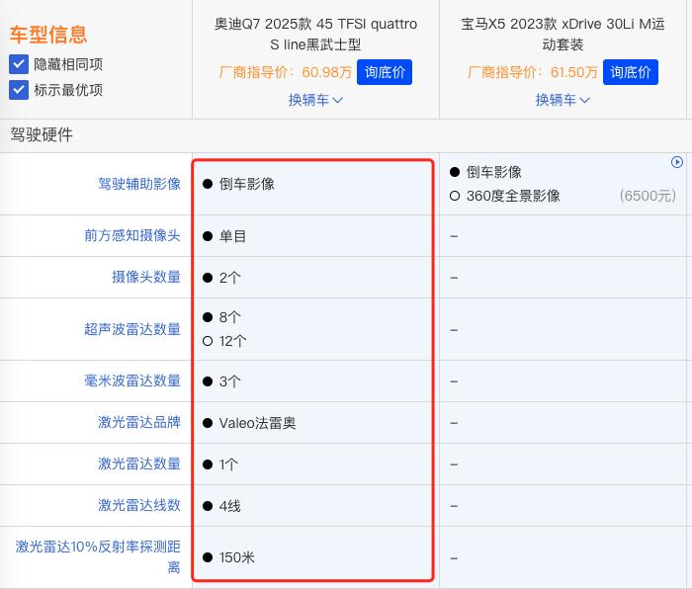Click the 3个 value in 毫米波雷达数量 row

click(230, 381)
